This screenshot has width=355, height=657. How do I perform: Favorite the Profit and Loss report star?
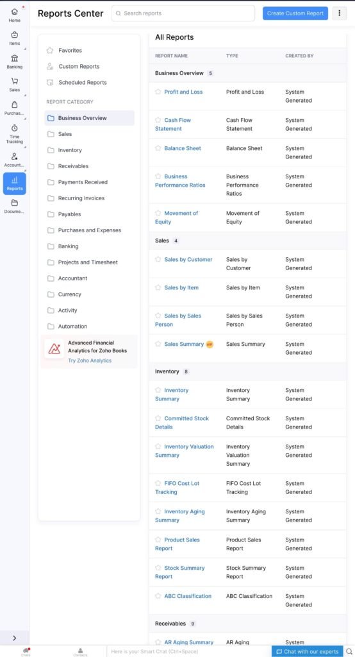click(158, 92)
